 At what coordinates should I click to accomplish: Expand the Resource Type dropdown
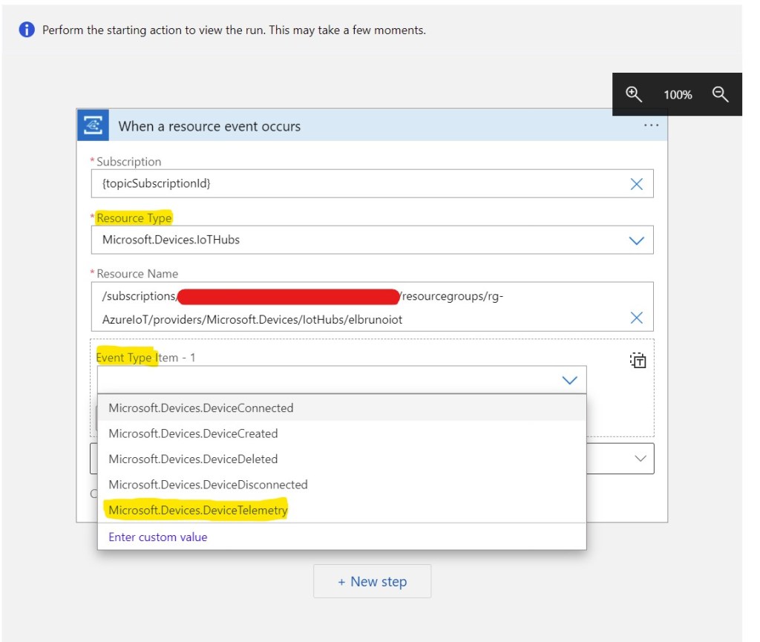click(x=636, y=240)
